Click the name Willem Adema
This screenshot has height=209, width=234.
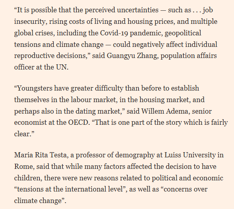tap(165, 111)
